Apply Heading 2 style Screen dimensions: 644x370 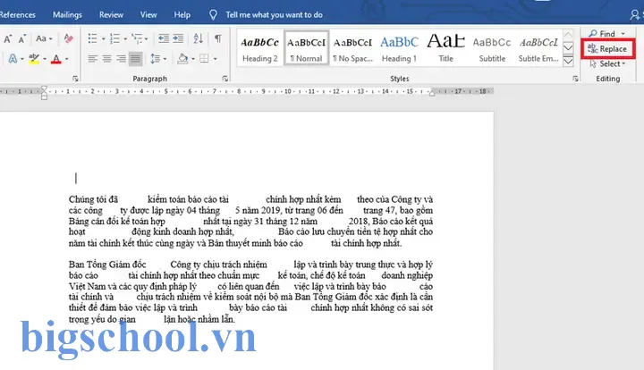(x=260, y=48)
